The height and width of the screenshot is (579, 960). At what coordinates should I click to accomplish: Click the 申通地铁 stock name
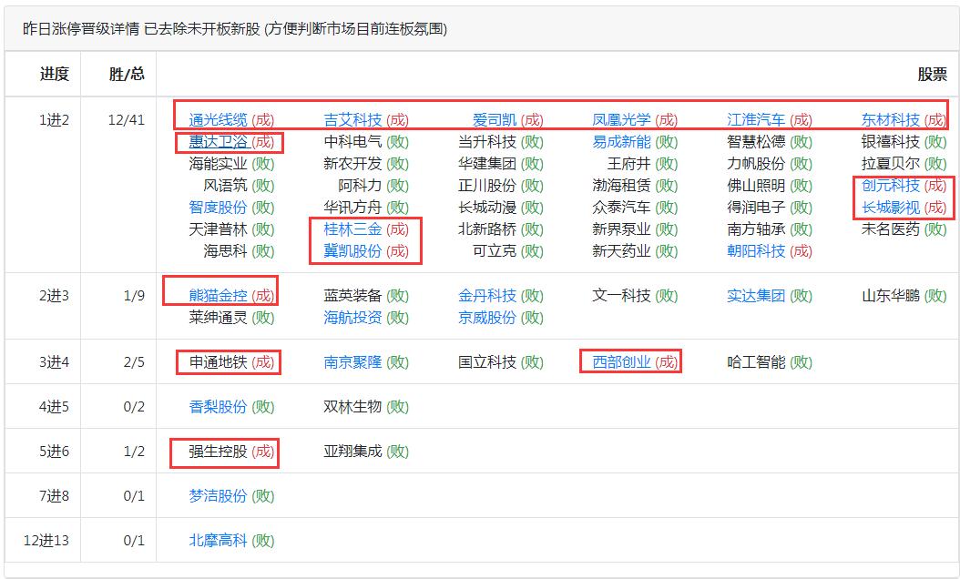[x=218, y=362]
